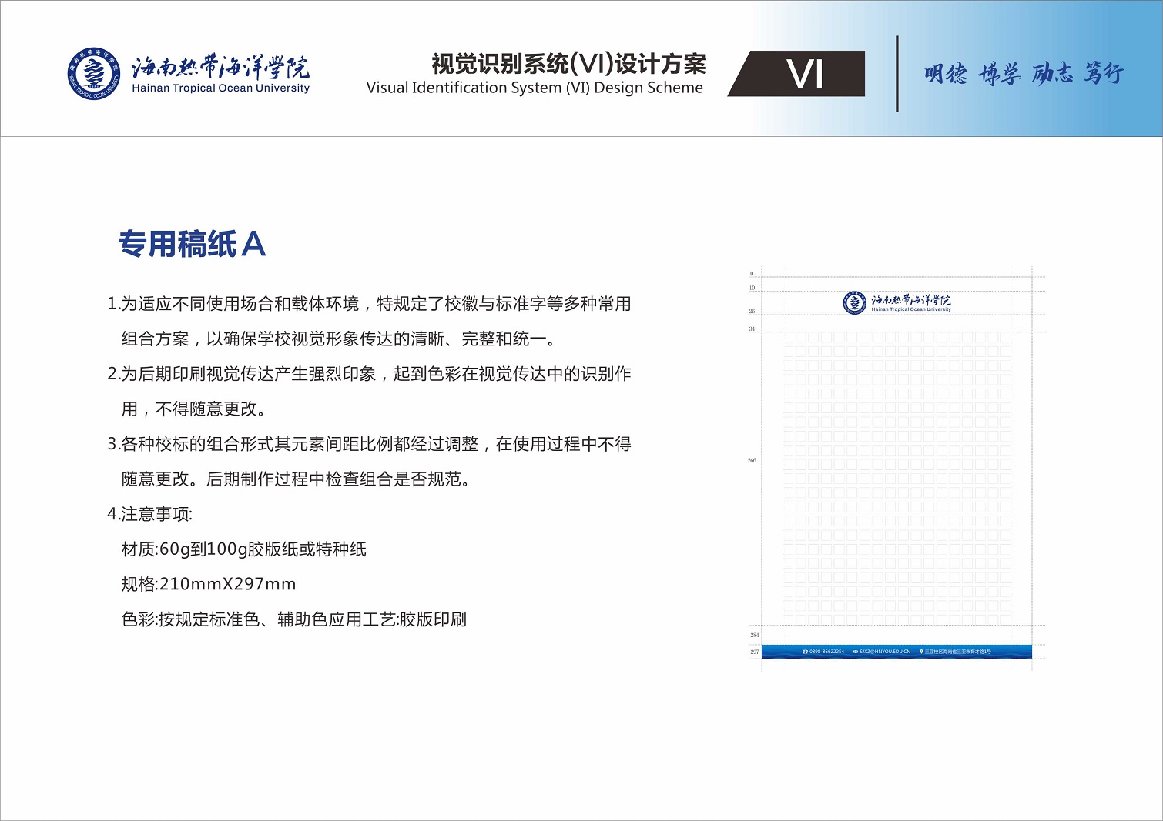Viewport: 1163px width, 821px height.
Task: Click the phone number 0898-86622254
Action: [x=826, y=652]
